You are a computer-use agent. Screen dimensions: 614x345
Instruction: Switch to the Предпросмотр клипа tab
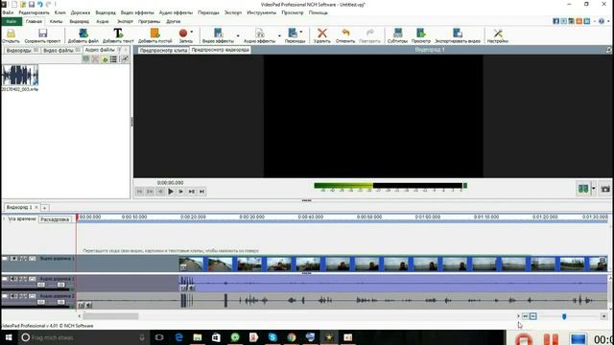click(x=163, y=50)
